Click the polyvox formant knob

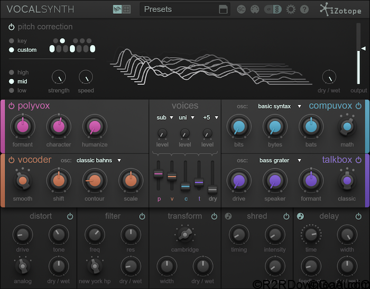(23, 127)
